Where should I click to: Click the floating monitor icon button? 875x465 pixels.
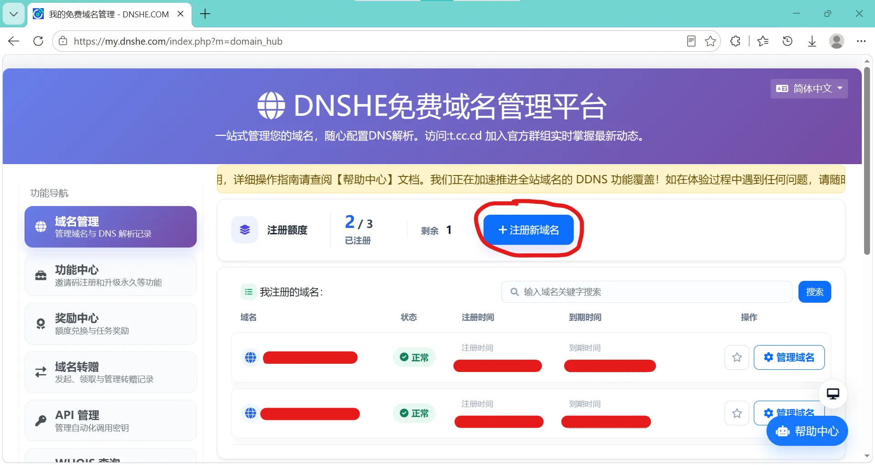tap(833, 394)
